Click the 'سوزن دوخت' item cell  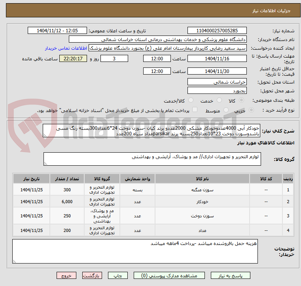click(202, 216)
